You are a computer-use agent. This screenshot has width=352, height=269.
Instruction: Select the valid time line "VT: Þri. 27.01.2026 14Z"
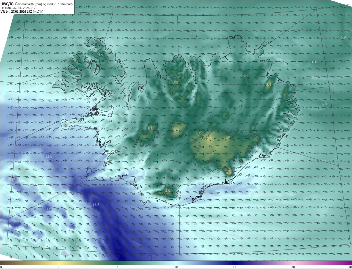click(x=16, y=12)
